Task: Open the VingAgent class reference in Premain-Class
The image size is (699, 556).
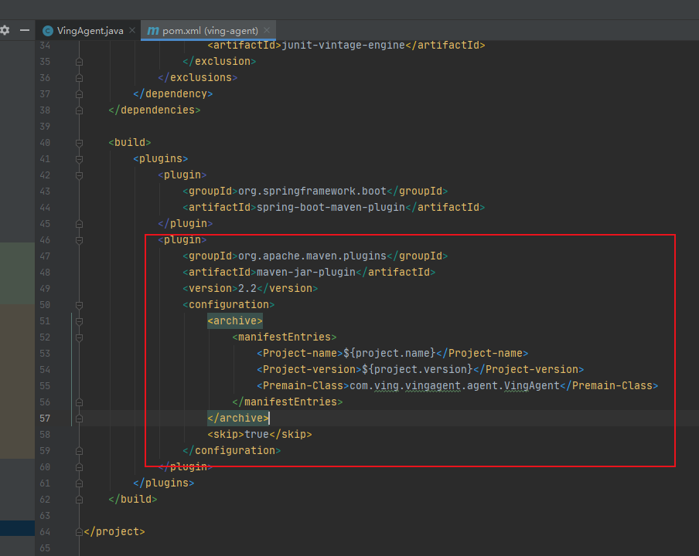Action: coord(531,385)
